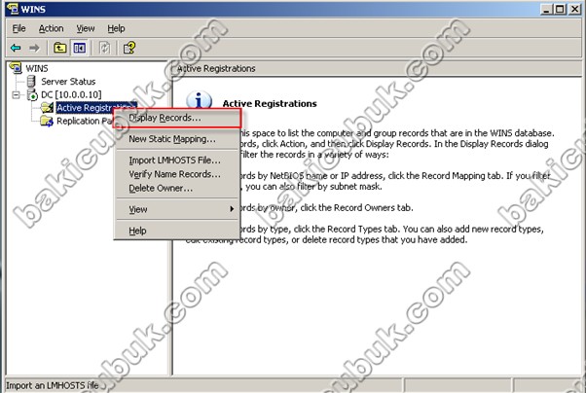This screenshot has height=393, width=586.
Task: Minimize the WINS window
Action: click(x=546, y=9)
